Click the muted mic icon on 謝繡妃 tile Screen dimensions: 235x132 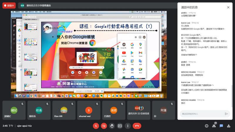[22, 104]
